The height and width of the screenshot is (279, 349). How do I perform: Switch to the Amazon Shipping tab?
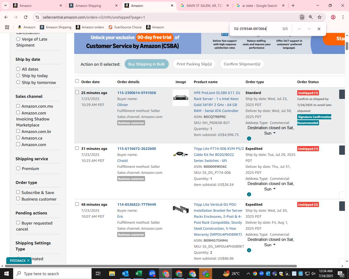(94, 5)
